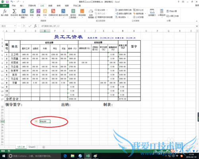Viewport: 199px width, 159px height.
Task: Open Microsoft Edge from the taskbar
Action: [x=65, y=156]
